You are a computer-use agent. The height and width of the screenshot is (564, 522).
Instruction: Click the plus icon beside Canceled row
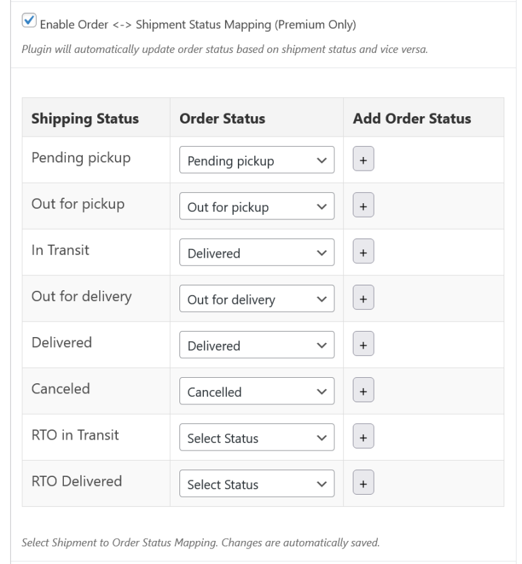point(363,390)
